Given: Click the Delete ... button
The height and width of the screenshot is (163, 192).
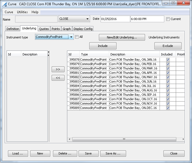Looking at the screenshot, I should click(x=65, y=153).
